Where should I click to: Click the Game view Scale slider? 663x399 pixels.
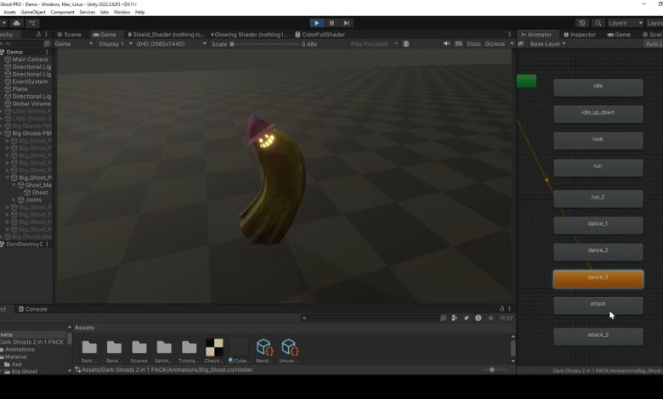263,43
